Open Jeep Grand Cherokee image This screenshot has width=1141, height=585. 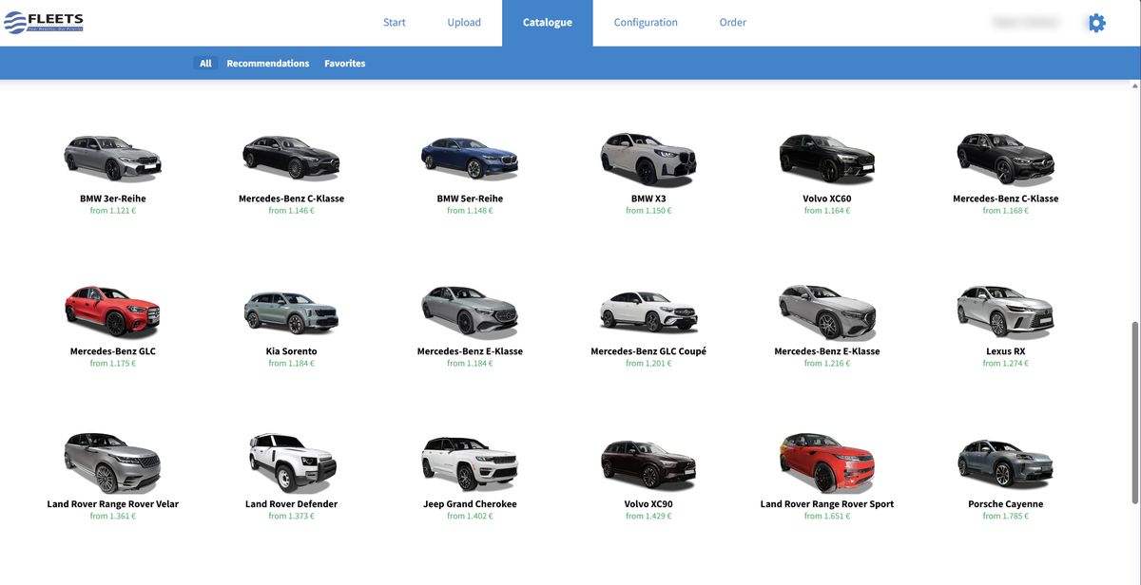(x=470, y=463)
